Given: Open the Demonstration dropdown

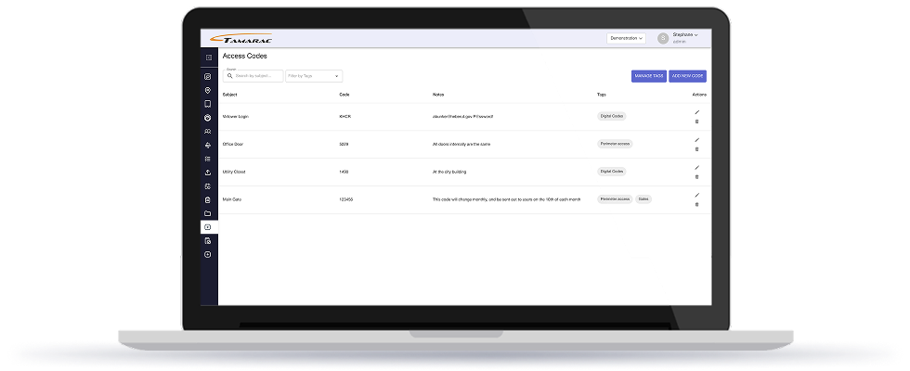Looking at the screenshot, I should click(626, 38).
